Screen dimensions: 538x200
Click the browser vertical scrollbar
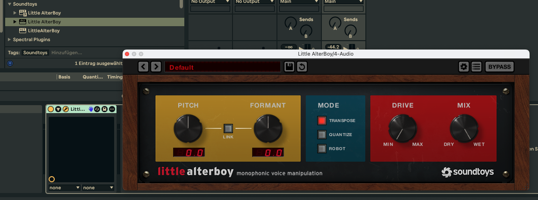[x=181, y=3]
